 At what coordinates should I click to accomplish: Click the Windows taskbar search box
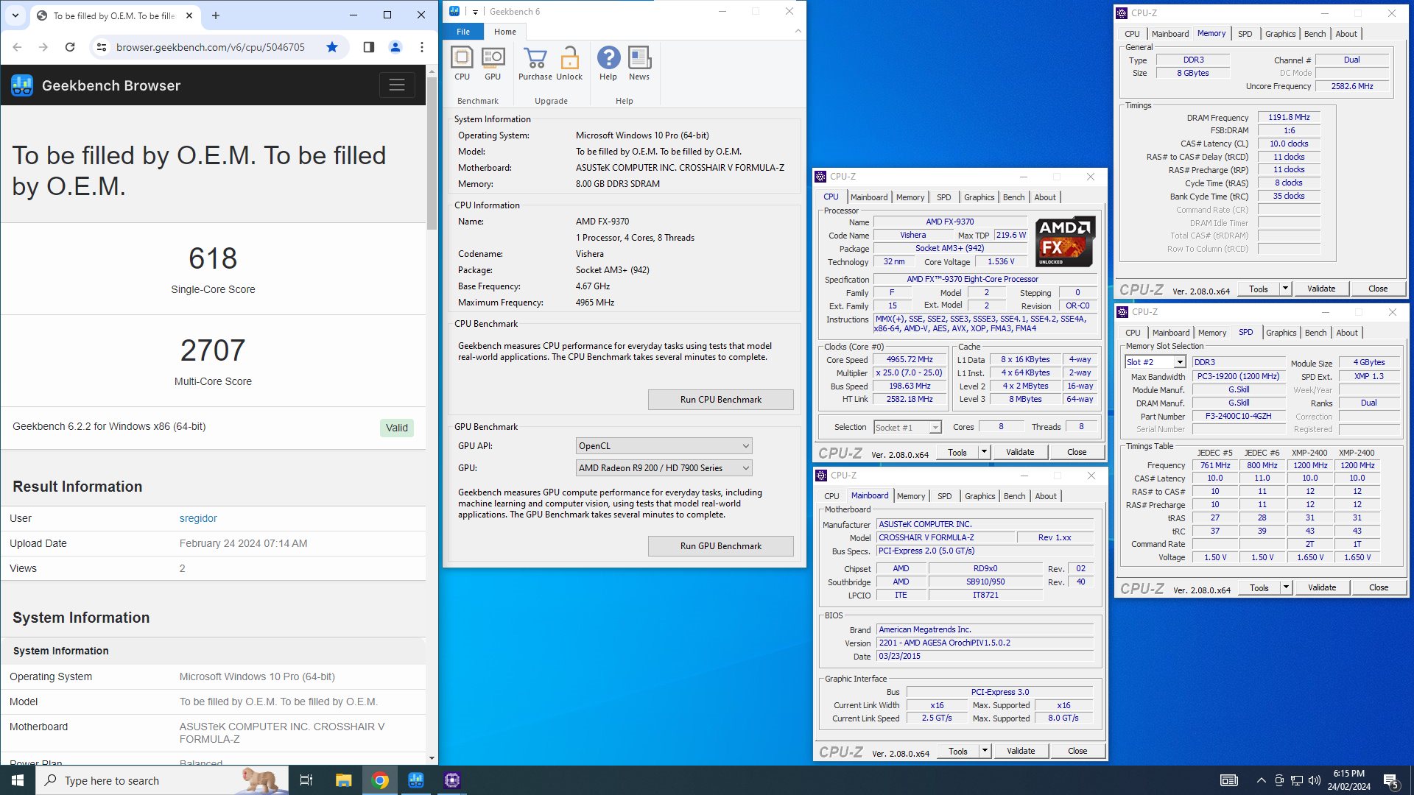pyautogui.click(x=162, y=780)
